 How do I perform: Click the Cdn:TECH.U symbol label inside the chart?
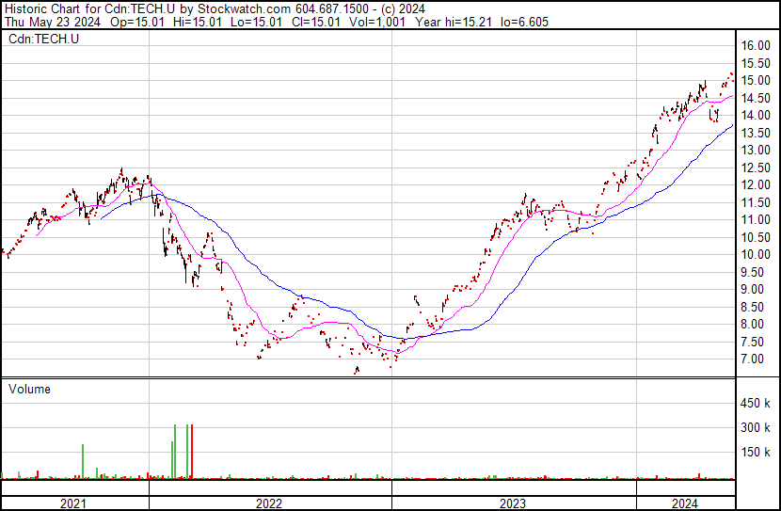43,39
